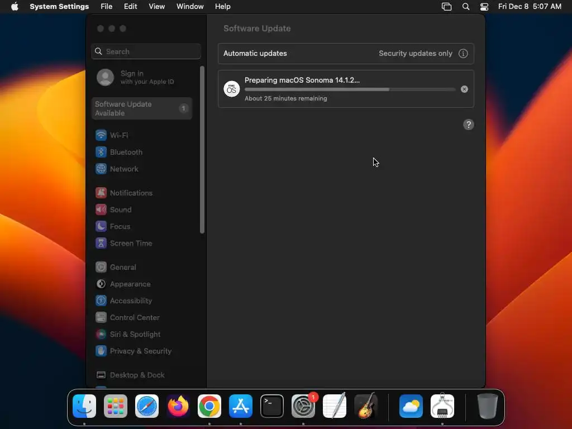Click the Automatic updates info icon
Image resolution: width=572 pixels, height=429 pixels.
tap(463, 54)
